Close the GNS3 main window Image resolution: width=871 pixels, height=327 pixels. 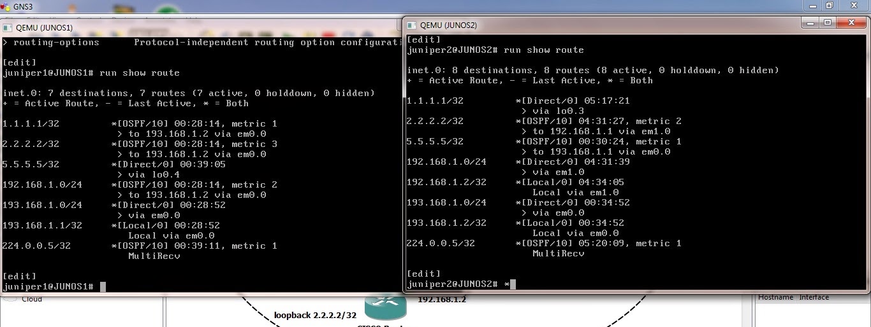pyautogui.click(x=853, y=5)
